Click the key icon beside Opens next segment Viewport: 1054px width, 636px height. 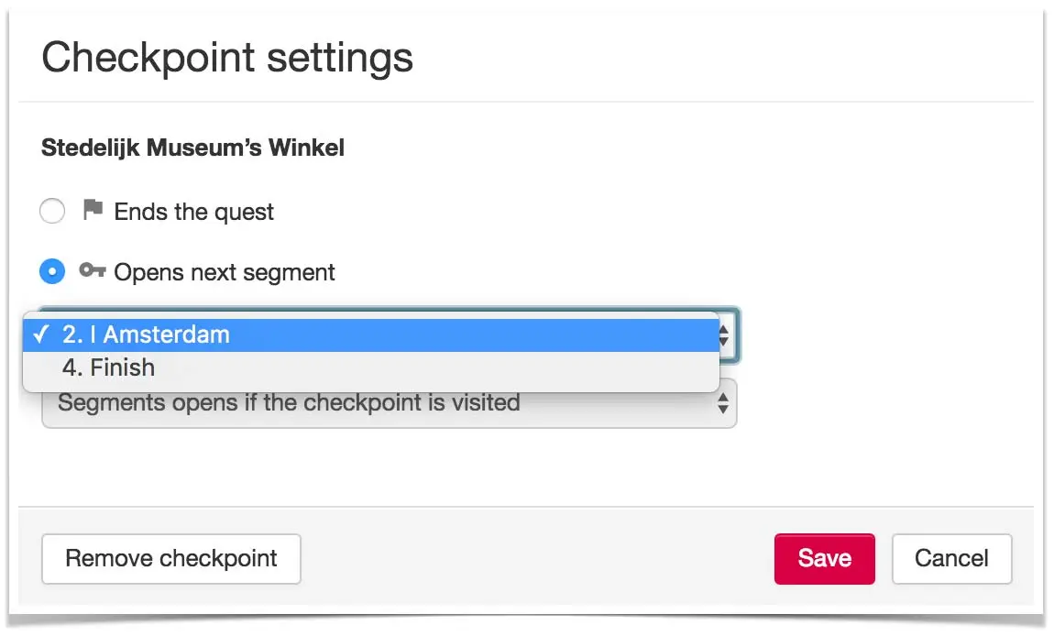coord(93,270)
